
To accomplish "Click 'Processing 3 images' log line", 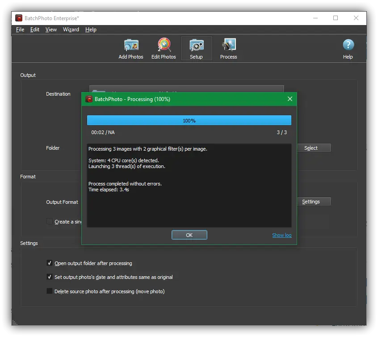I will click(148, 149).
